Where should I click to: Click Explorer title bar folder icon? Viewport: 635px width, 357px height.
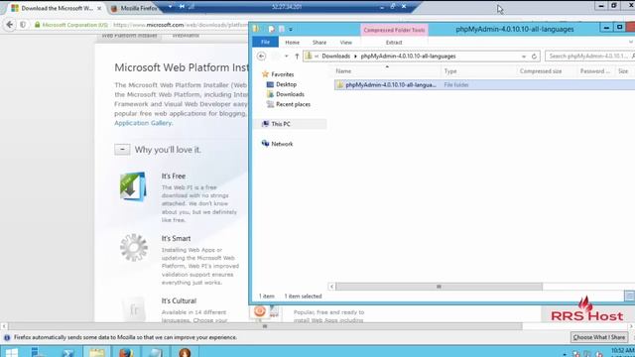click(256, 29)
